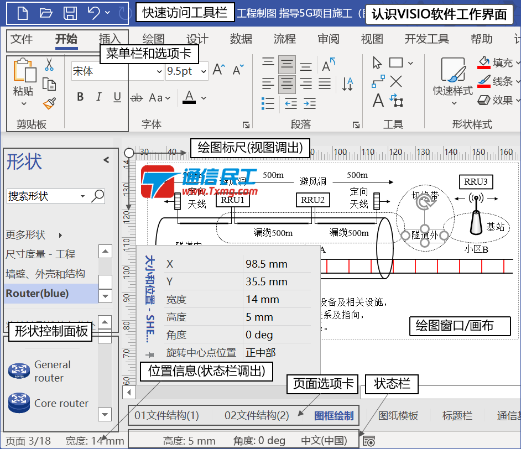Click the Decrease Font Size icon
This screenshot has height=449, width=521.
pos(238,70)
